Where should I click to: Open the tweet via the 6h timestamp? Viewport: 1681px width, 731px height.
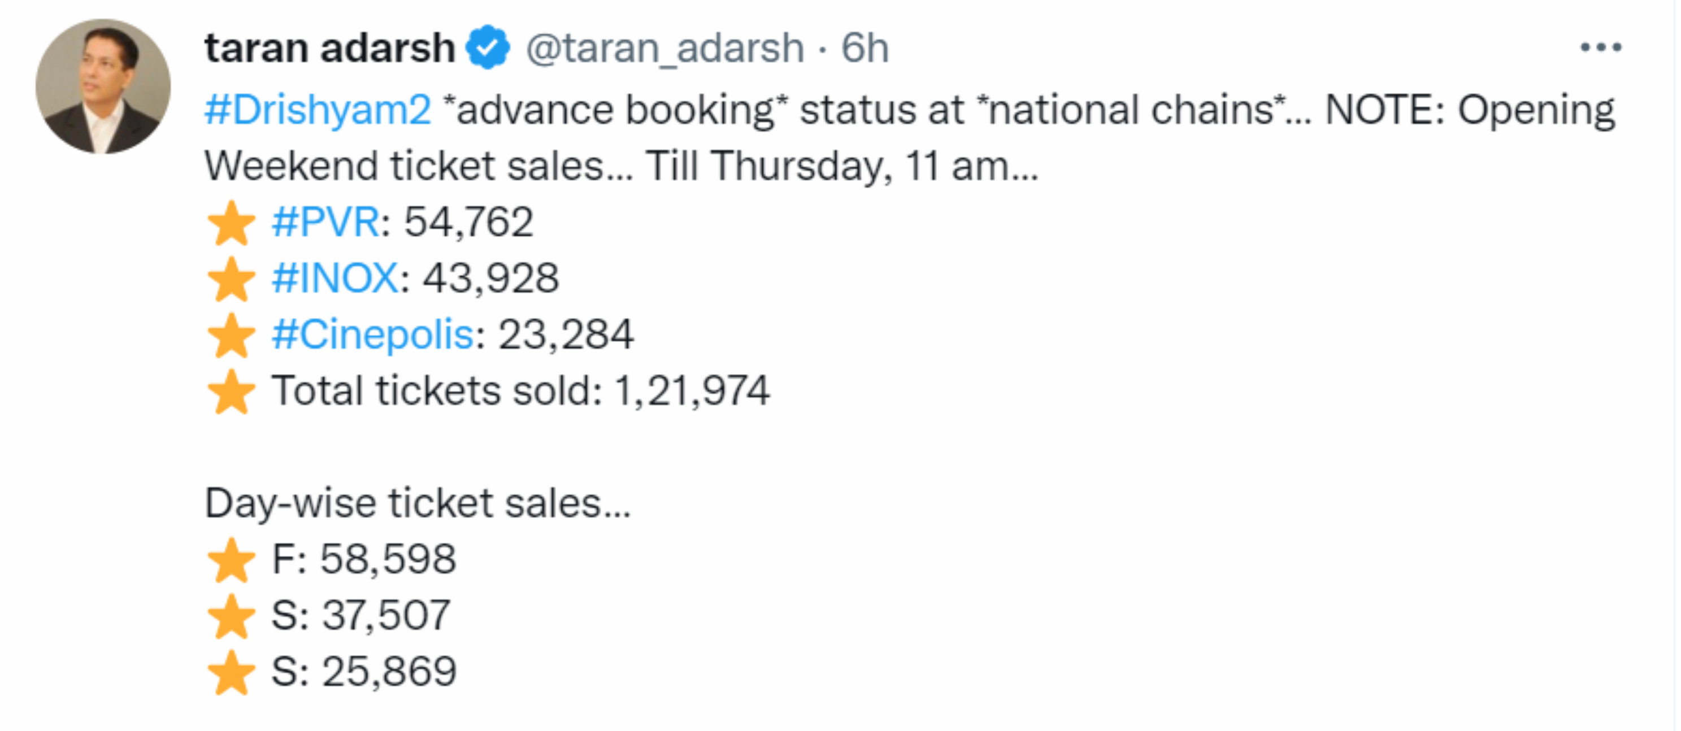(x=865, y=48)
